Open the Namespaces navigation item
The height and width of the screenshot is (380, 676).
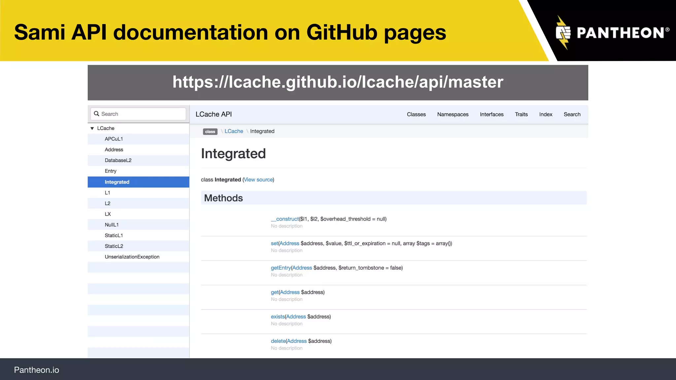[453, 114]
